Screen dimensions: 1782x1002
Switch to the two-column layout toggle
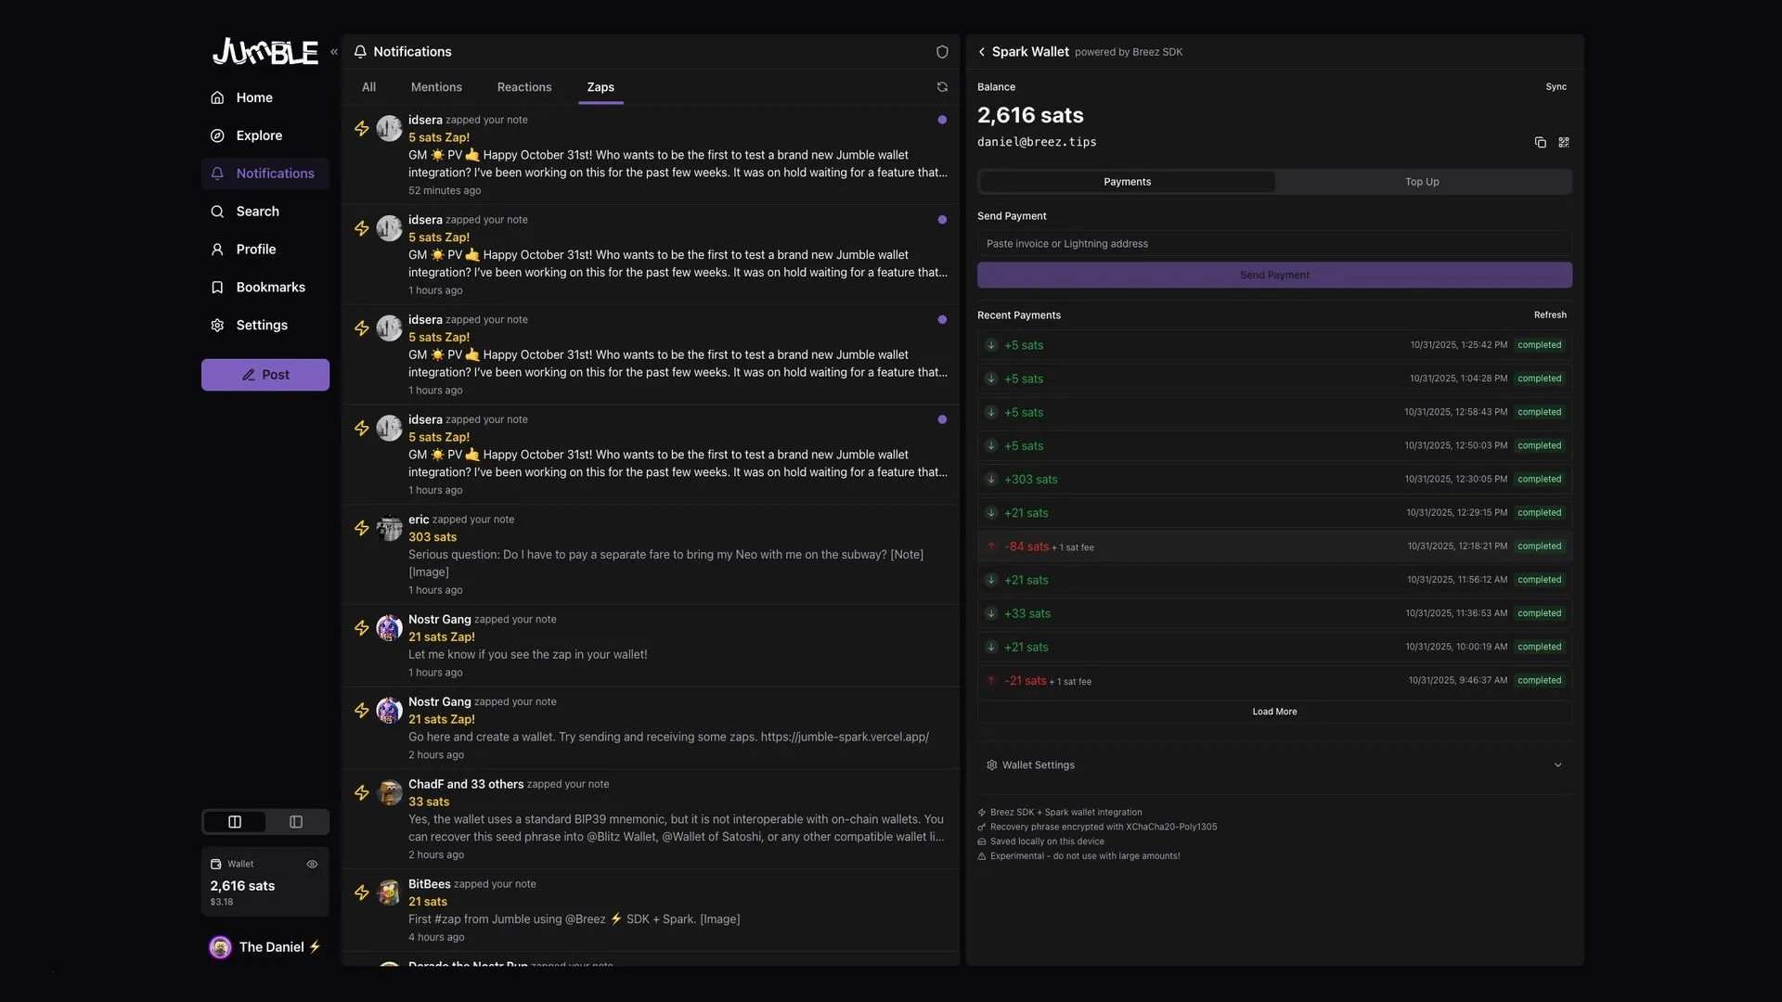point(235,822)
